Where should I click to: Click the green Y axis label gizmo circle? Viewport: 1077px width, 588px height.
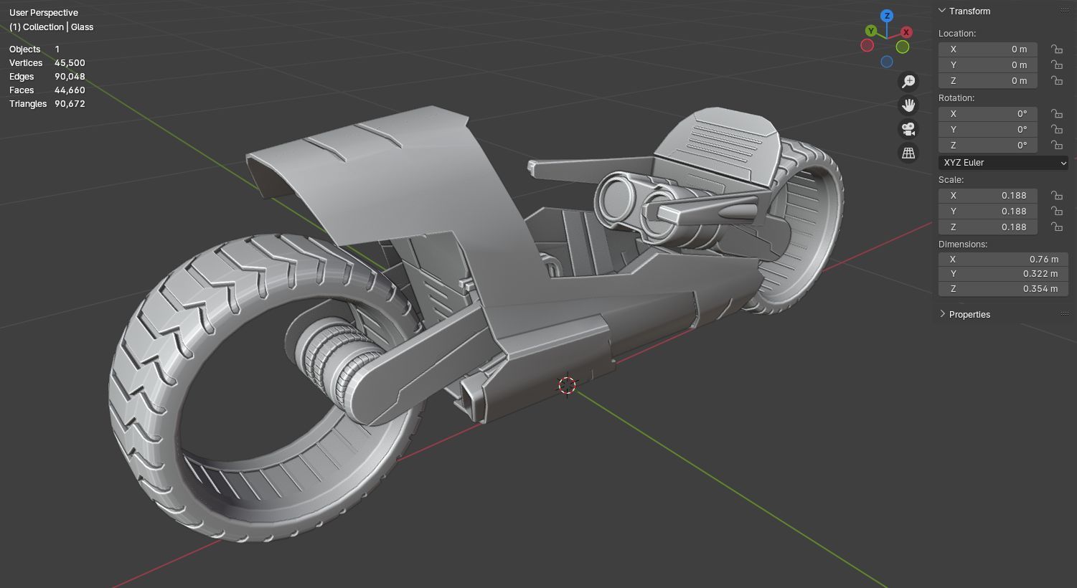pyautogui.click(x=870, y=31)
